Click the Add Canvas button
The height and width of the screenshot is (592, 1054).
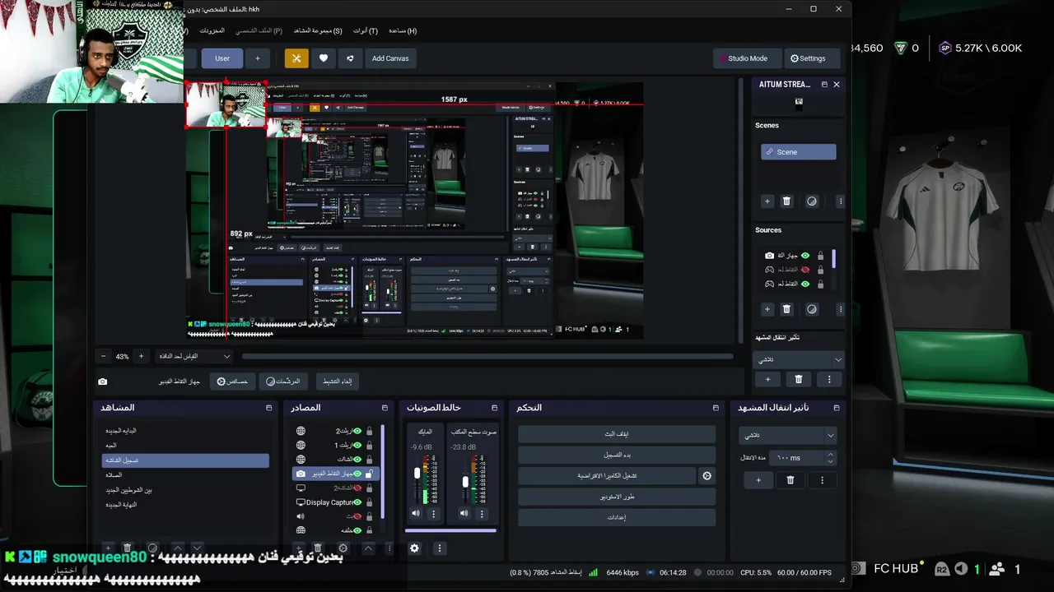(390, 58)
